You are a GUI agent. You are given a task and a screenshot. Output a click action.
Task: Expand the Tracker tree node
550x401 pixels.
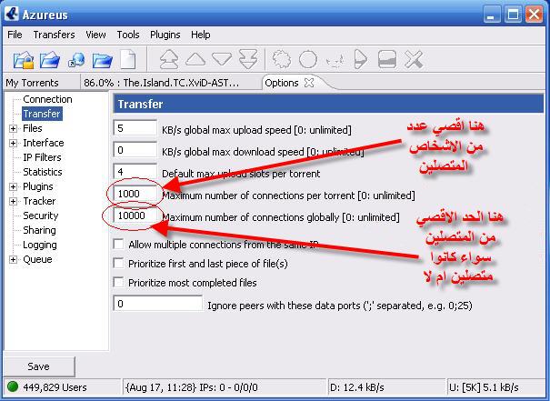click(13, 201)
